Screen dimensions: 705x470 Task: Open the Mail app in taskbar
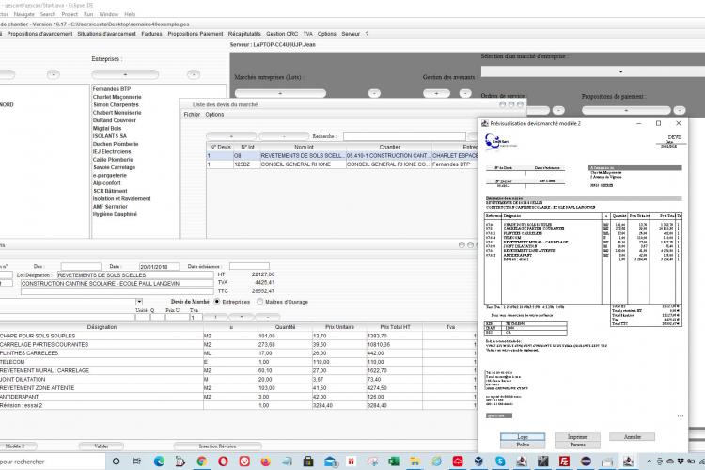pyautogui.click(x=330, y=461)
